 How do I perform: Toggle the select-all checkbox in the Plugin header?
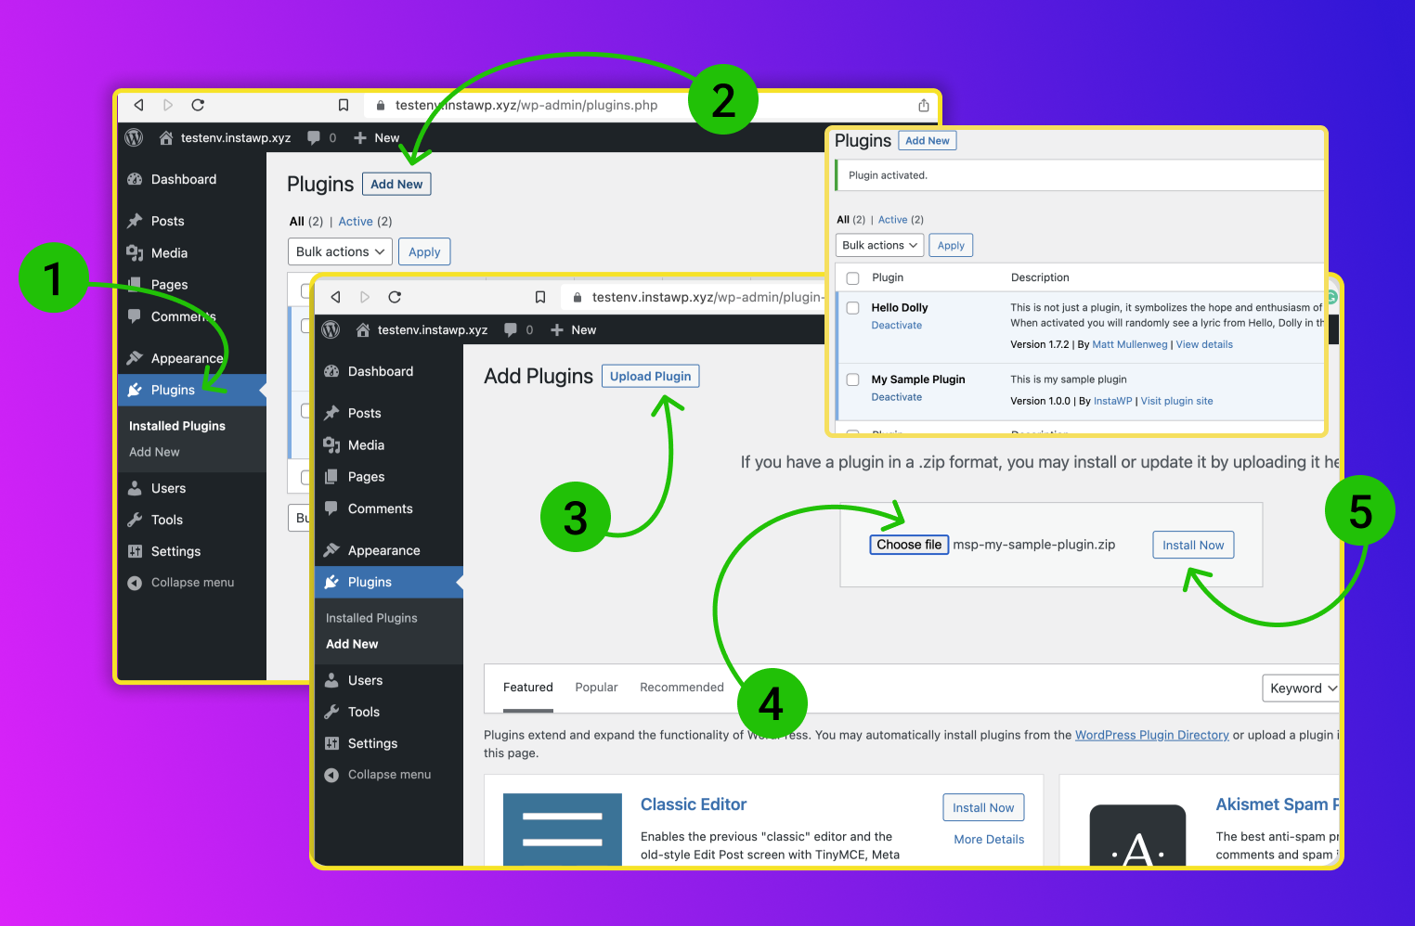[x=852, y=278]
